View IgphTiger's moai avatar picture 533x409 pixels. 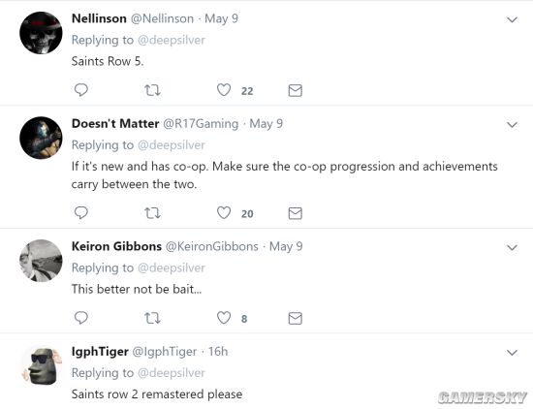tap(41, 365)
